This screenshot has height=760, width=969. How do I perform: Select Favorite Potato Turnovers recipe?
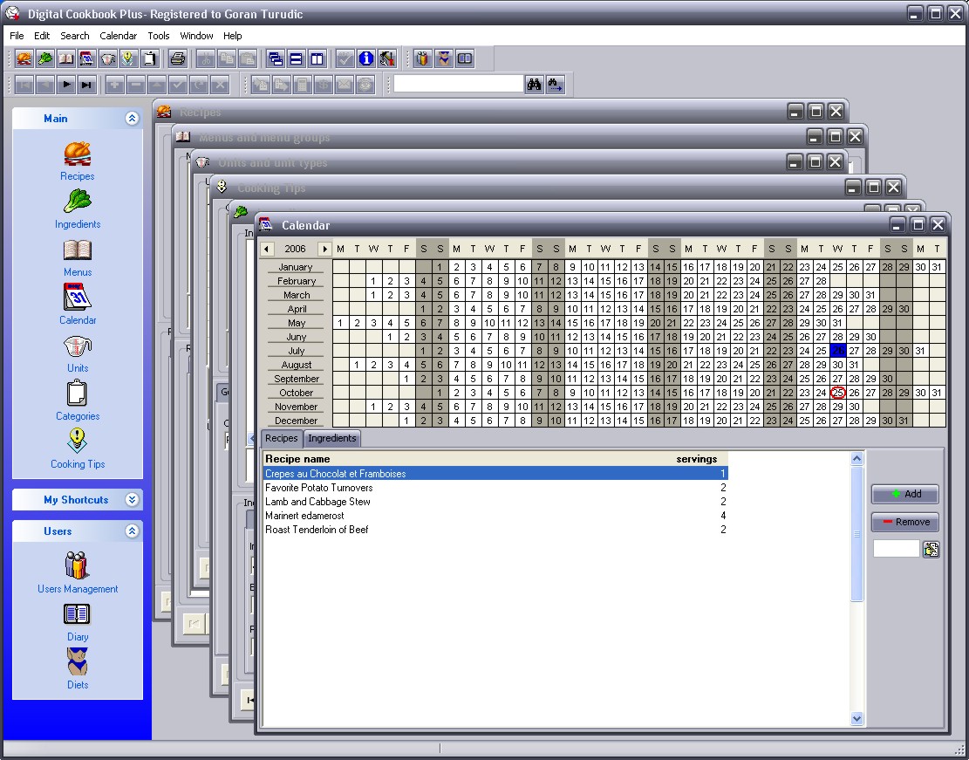click(495, 488)
